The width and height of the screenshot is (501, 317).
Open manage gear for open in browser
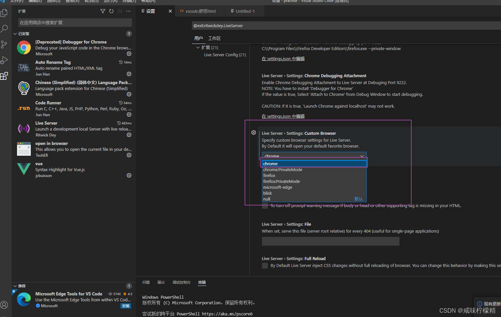tap(129, 155)
